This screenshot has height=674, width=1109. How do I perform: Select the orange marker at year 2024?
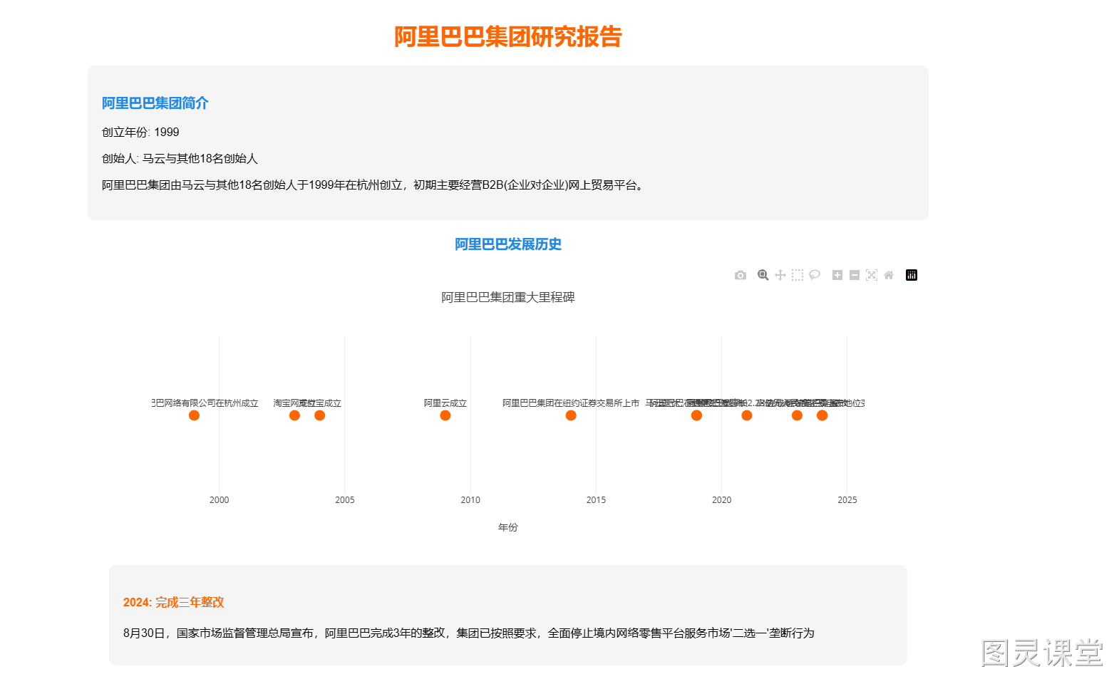(822, 415)
